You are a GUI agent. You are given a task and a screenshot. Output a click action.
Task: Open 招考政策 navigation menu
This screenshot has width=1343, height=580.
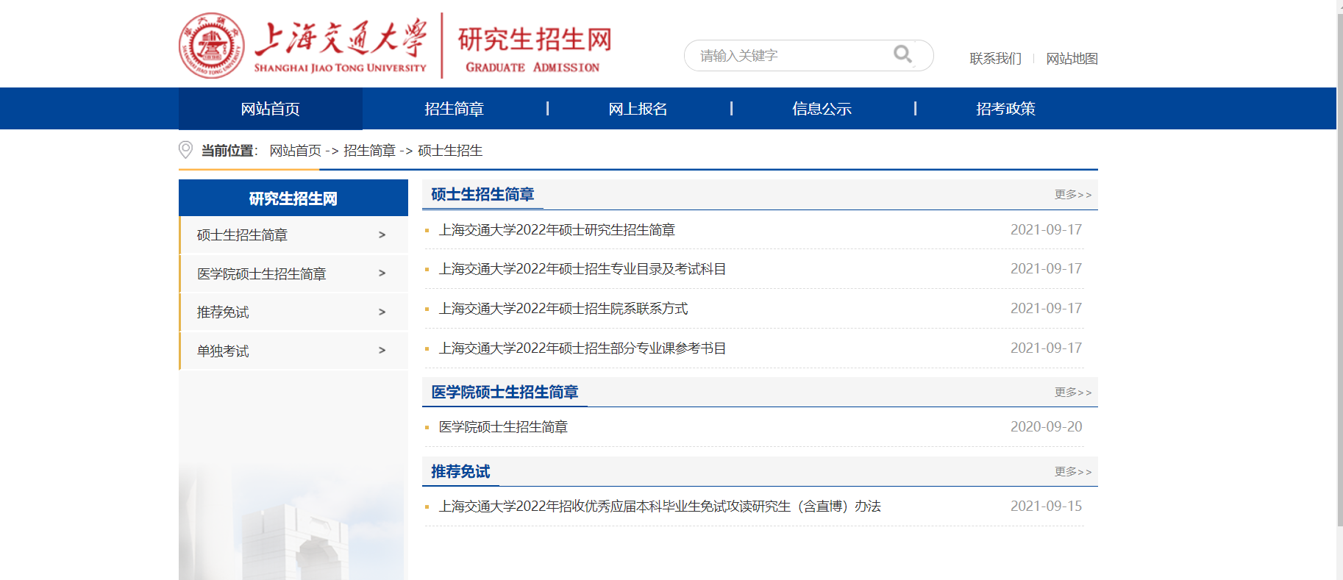[x=1006, y=109]
